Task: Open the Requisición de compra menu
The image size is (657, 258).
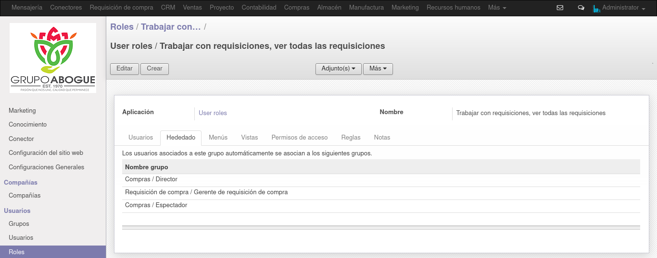Action: coord(122,8)
